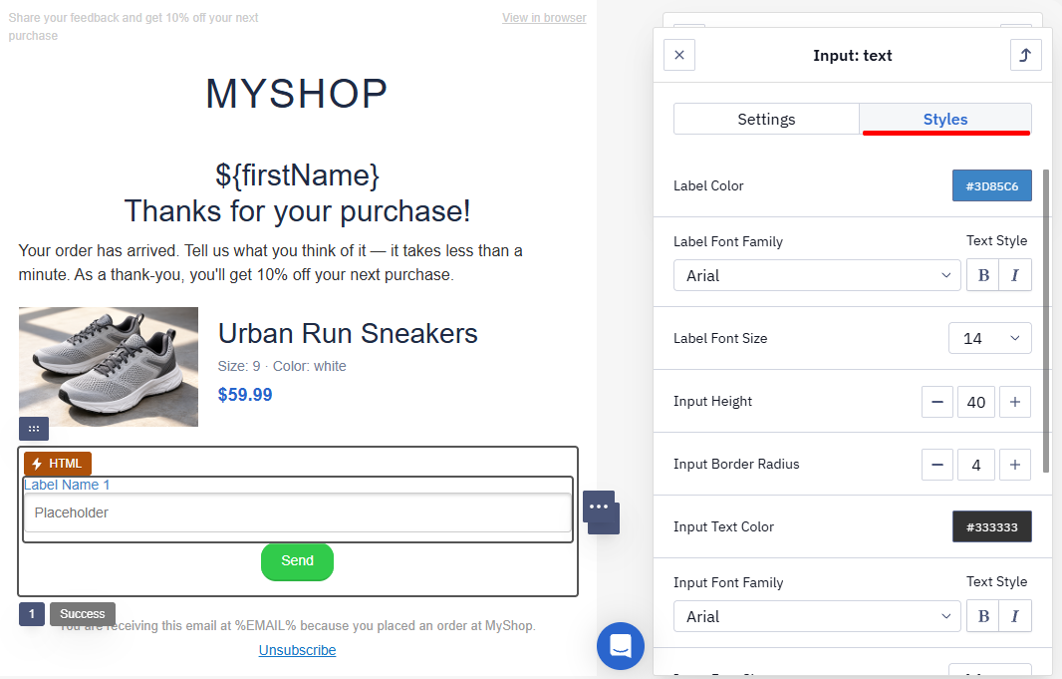The width and height of the screenshot is (1062, 679).
Task: Click the HTML block badge
Action: point(58,464)
